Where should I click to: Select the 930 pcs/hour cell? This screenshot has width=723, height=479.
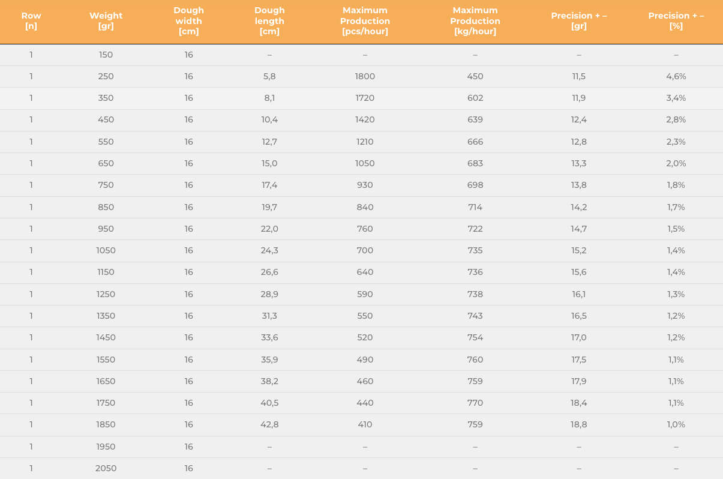click(x=365, y=185)
